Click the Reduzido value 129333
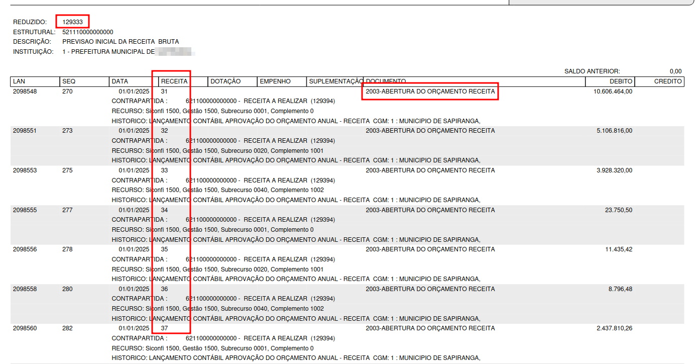The width and height of the screenshot is (697, 364). (72, 22)
